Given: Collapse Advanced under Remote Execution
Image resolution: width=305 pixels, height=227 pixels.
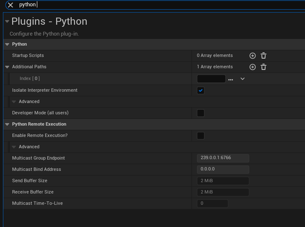Looking at the screenshot, I should coord(14,147).
